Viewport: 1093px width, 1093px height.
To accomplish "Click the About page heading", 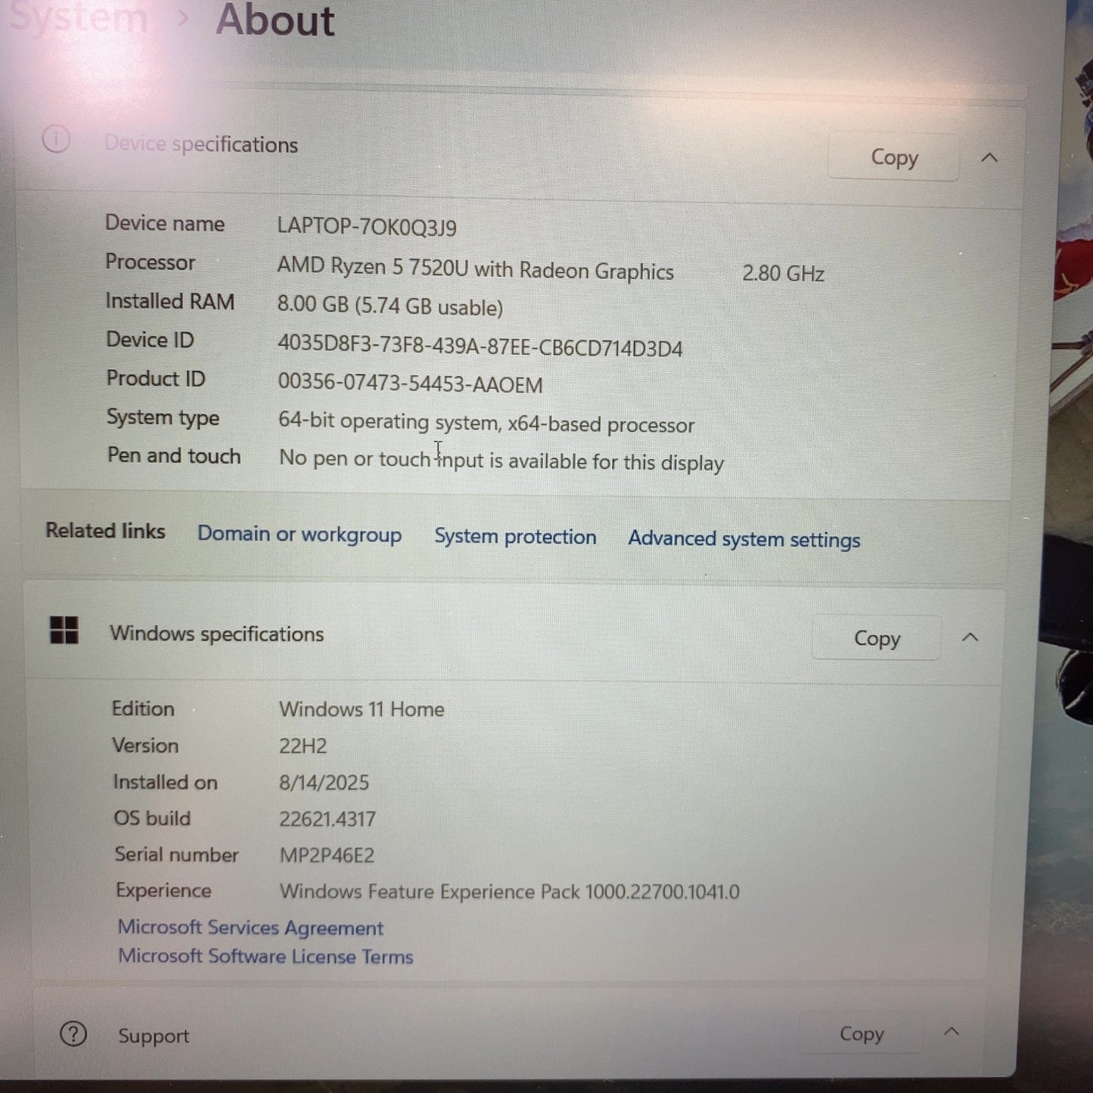I will pyautogui.click(x=275, y=20).
